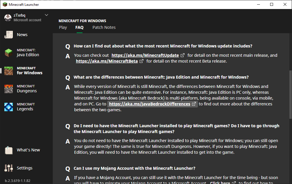Open the News newspaper icon

click(x=9, y=35)
